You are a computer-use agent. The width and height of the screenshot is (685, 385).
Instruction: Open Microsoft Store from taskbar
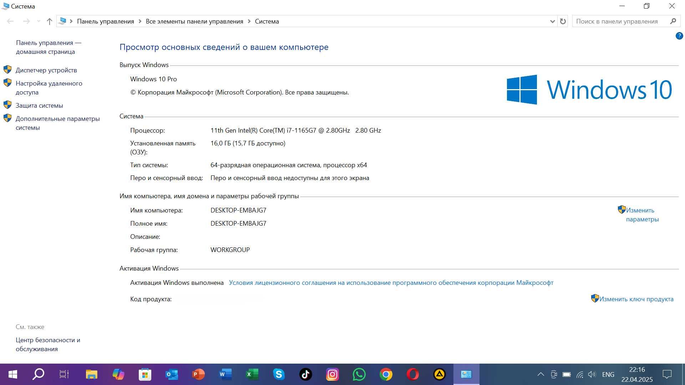coord(145,374)
